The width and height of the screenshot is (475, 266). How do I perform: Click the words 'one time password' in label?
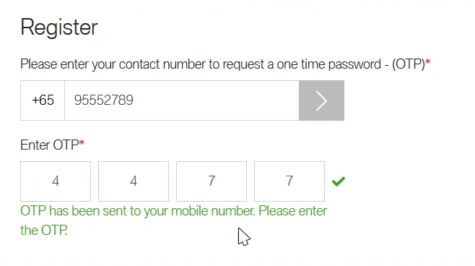coord(328,64)
